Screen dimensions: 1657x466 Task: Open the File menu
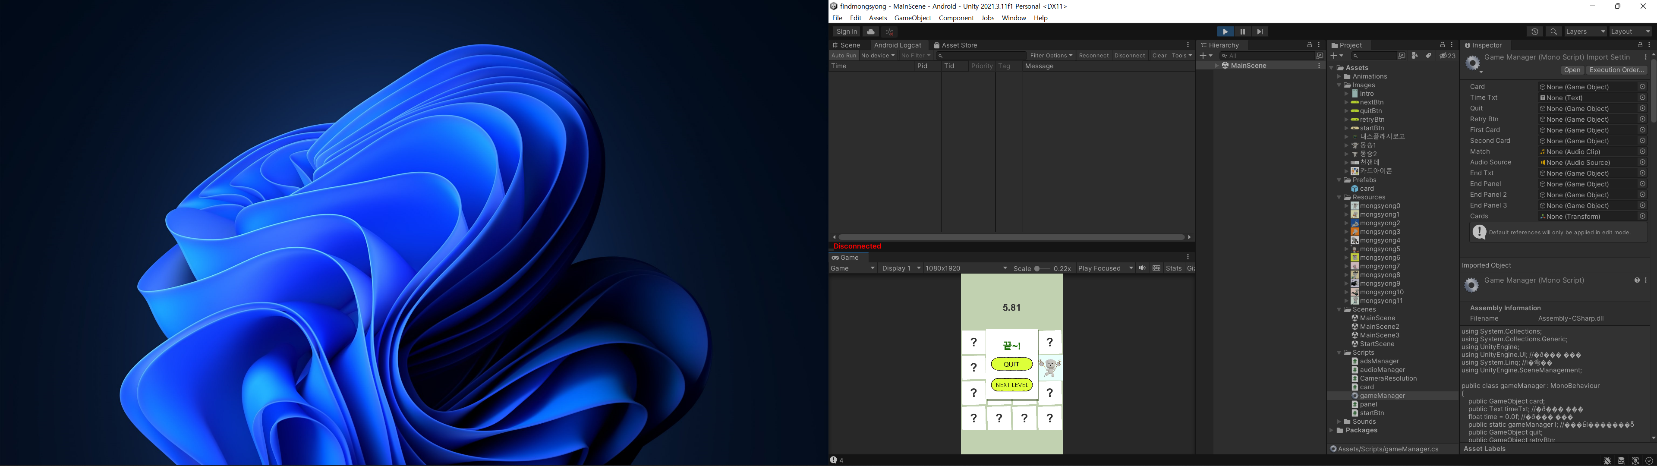tap(837, 18)
